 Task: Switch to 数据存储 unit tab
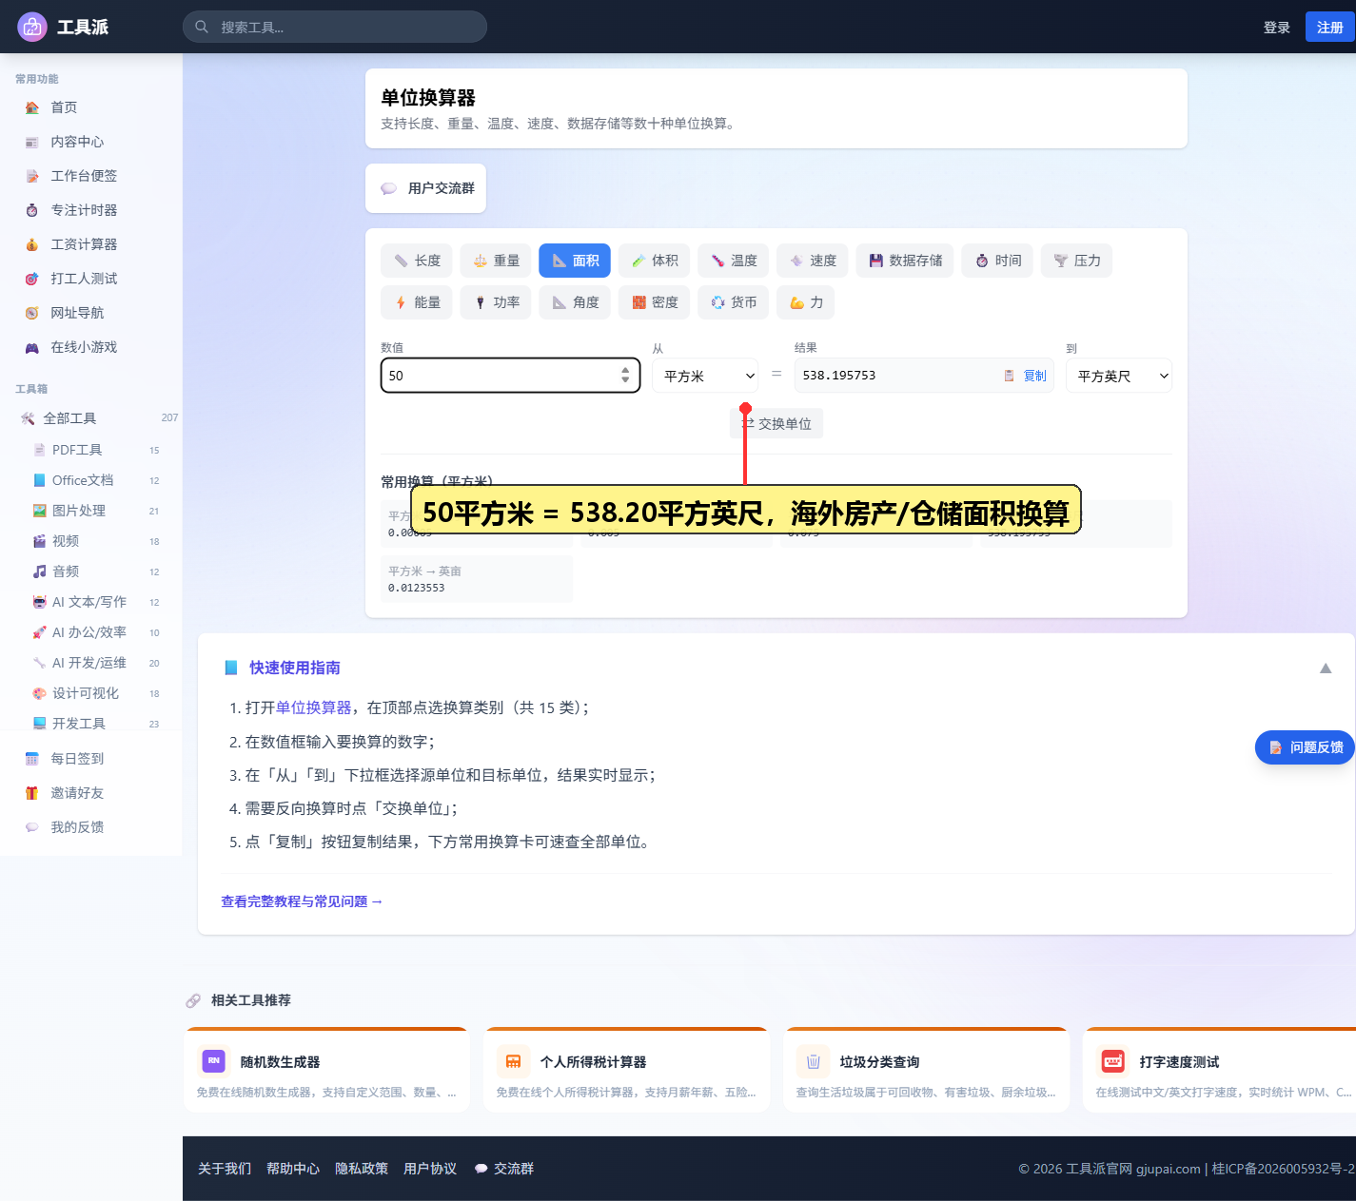[905, 261]
